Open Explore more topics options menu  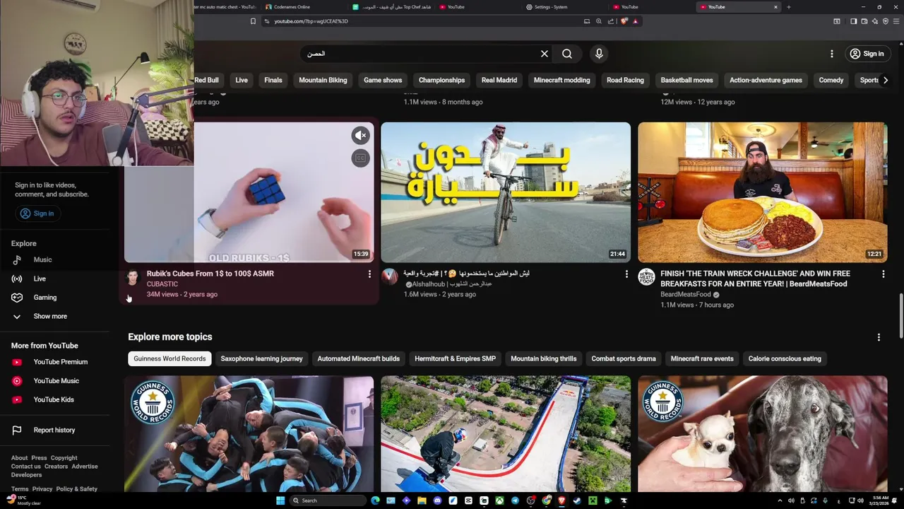879,337
